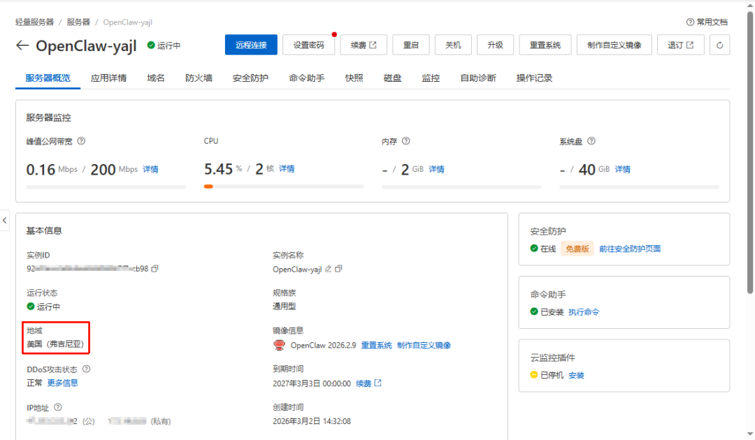Edit instance name with pencil icon
This screenshot has height=440, width=755.
click(329, 269)
